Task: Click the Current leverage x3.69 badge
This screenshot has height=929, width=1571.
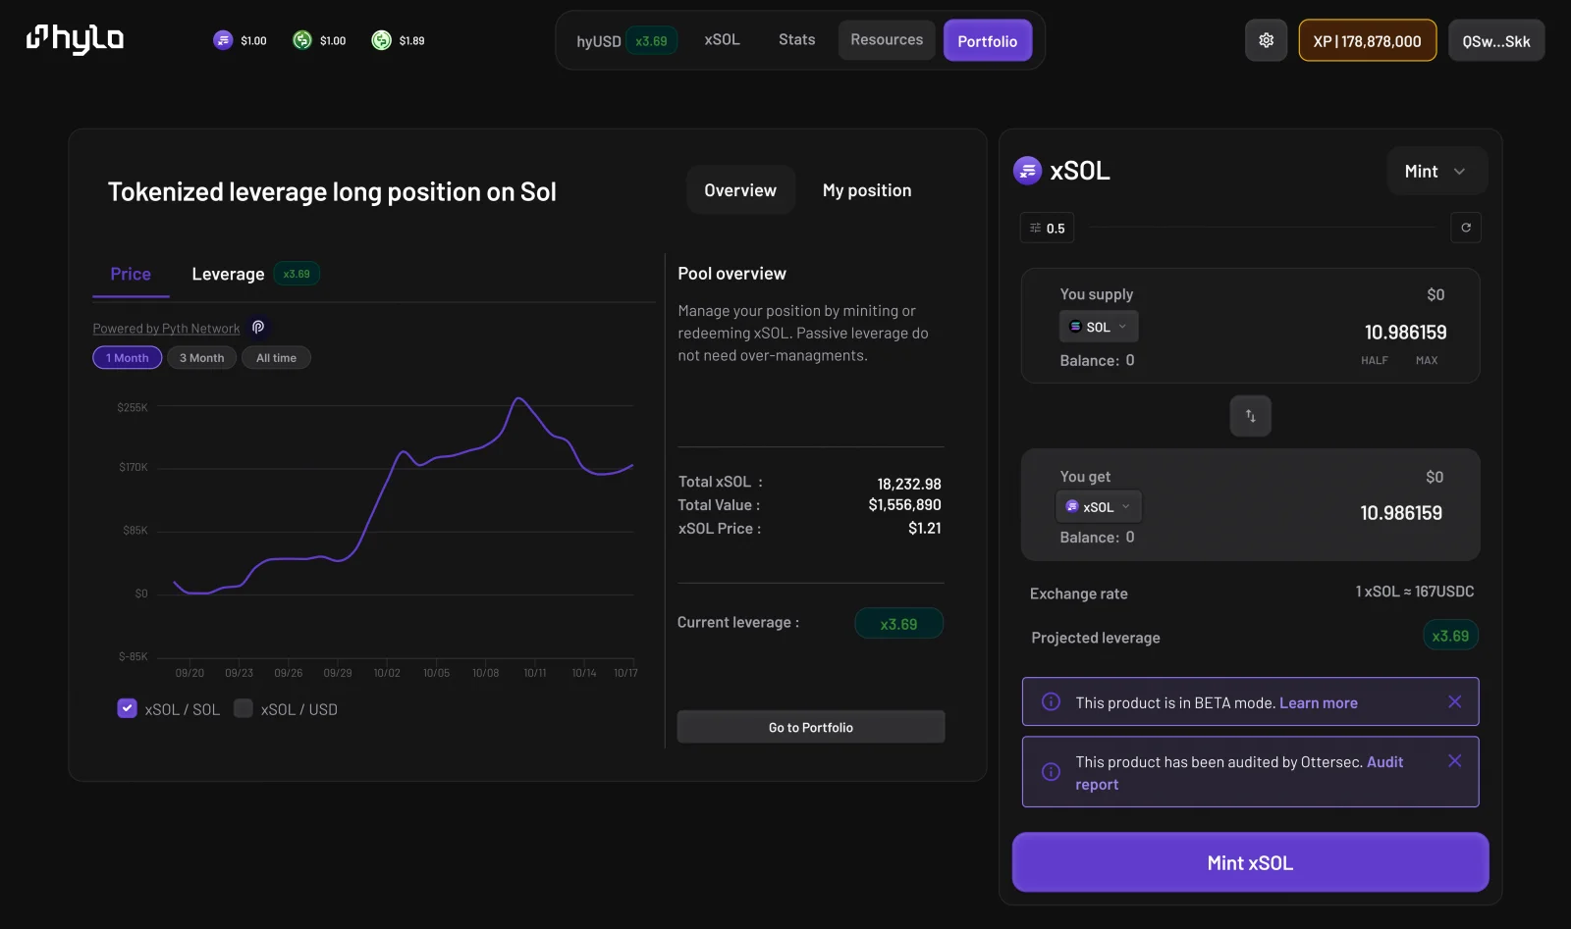Action: (898, 624)
